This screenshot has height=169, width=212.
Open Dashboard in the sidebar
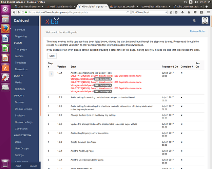point(21,21)
